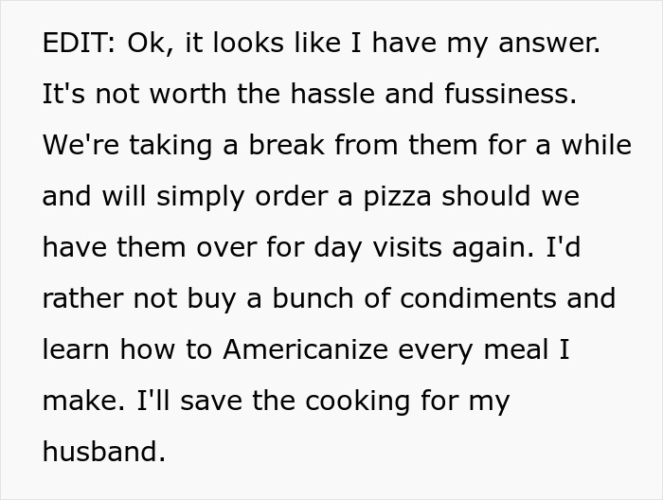Click the word "rather" starting sixth line
663x500 pixels.
coord(83,298)
